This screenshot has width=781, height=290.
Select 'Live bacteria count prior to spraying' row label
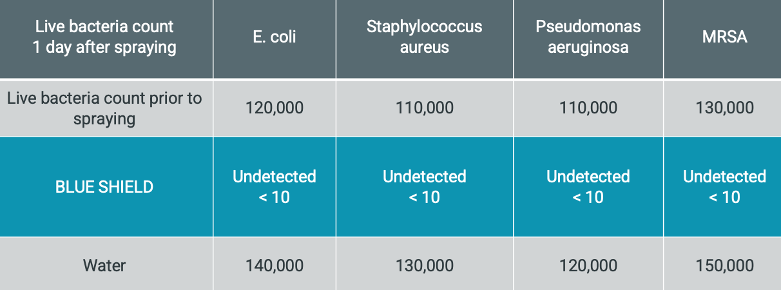click(x=104, y=108)
